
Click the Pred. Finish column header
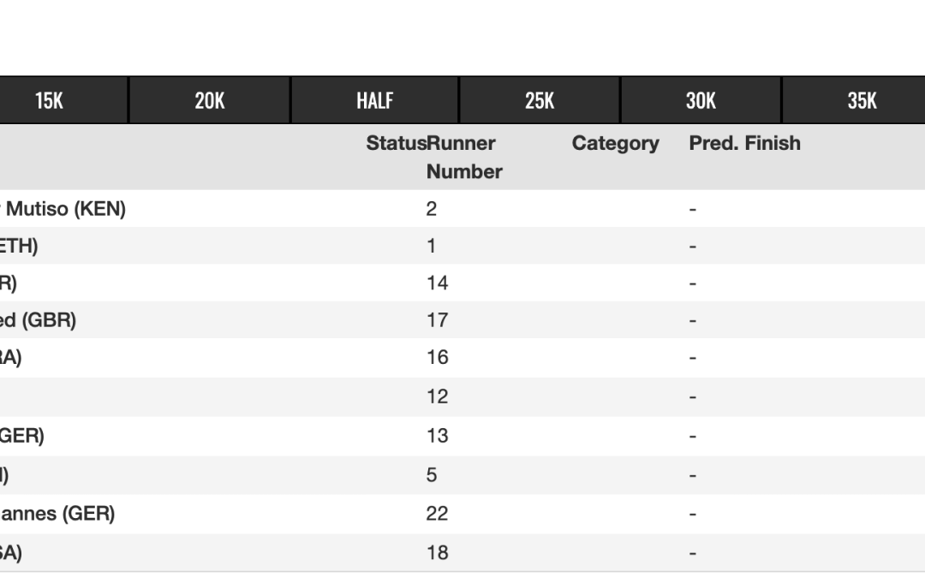(x=744, y=143)
